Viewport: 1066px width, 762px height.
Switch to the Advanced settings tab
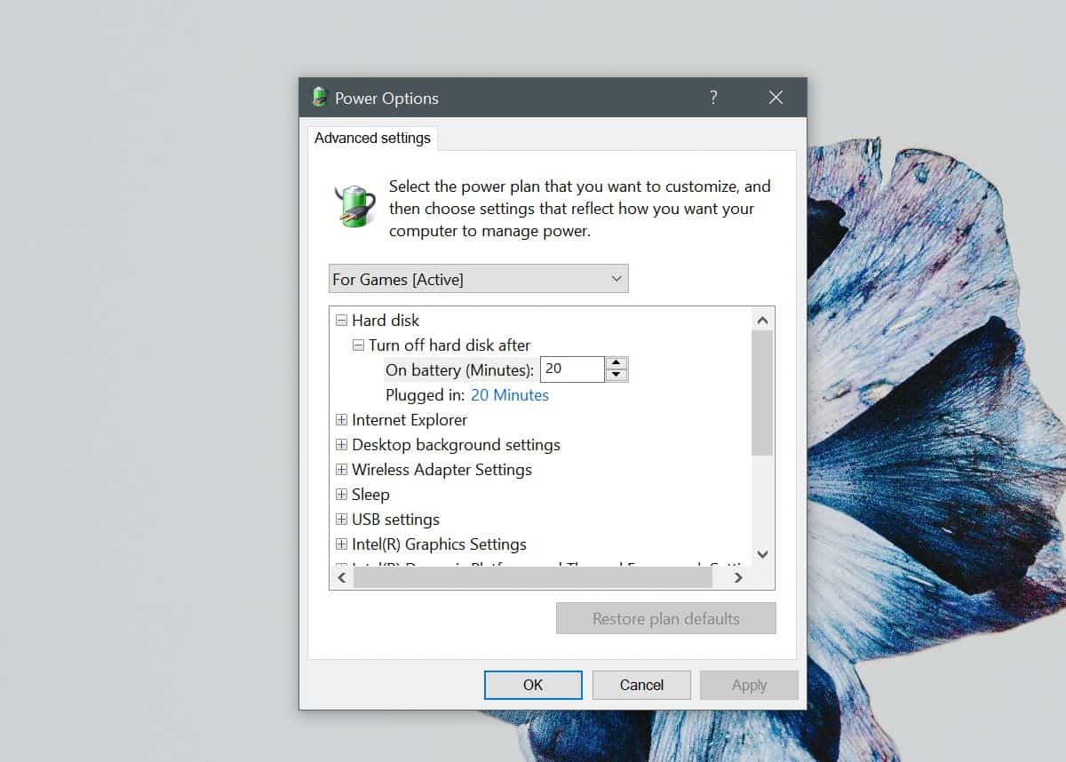pos(372,138)
